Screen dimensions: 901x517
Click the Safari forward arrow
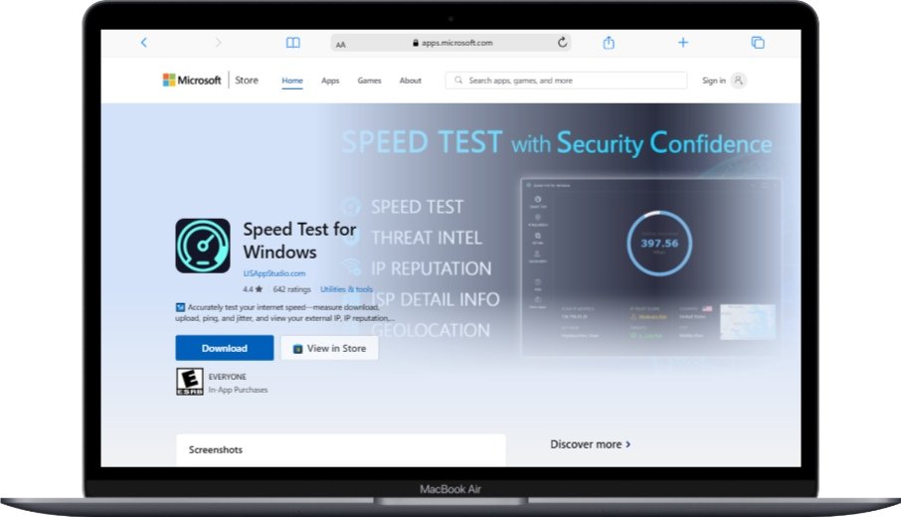[x=218, y=43]
